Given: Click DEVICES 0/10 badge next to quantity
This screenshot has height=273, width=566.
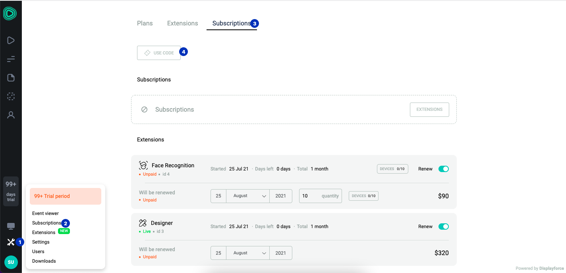Looking at the screenshot, I should [363, 196].
